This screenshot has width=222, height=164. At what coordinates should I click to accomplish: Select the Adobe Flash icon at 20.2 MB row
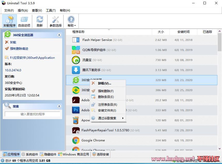[x=76, y=100]
